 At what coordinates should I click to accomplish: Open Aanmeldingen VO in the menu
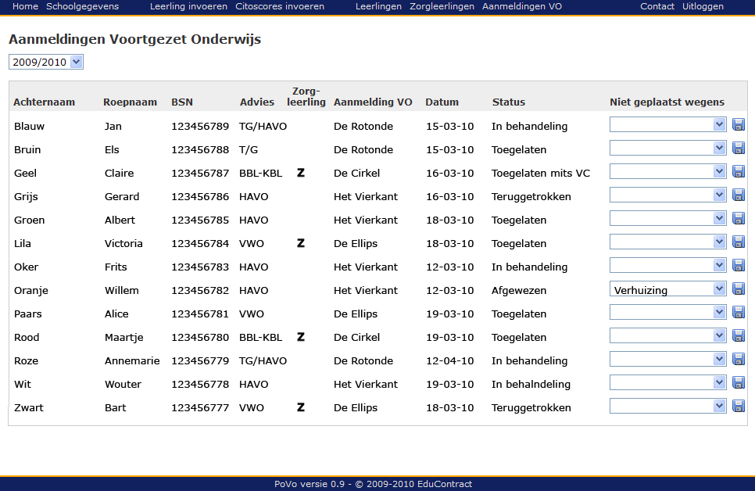point(522,6)
